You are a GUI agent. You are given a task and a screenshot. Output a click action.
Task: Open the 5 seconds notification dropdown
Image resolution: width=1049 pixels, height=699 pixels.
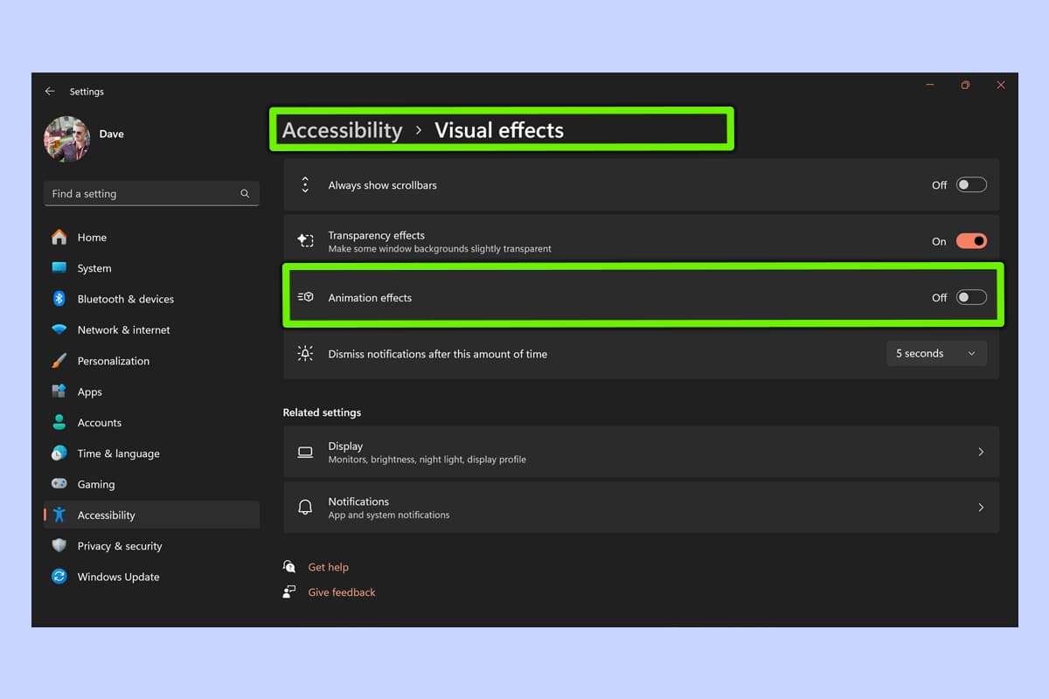click(936, 354)
